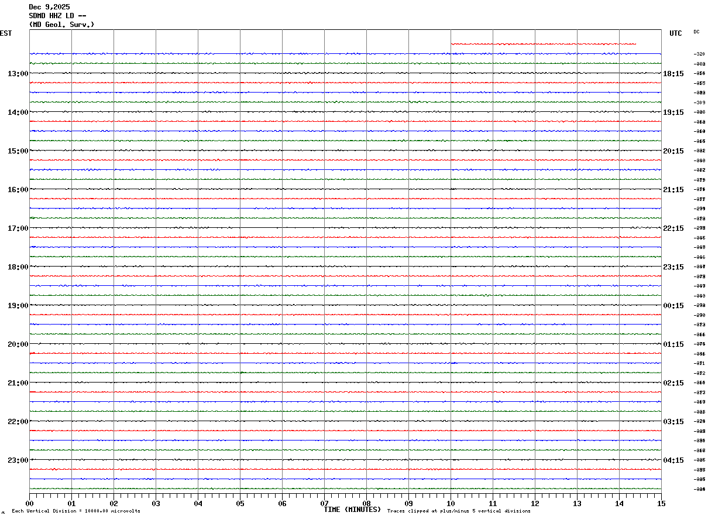Click the 02:15 UTC time label
708x519 pixels.
[x=673, y=383]
